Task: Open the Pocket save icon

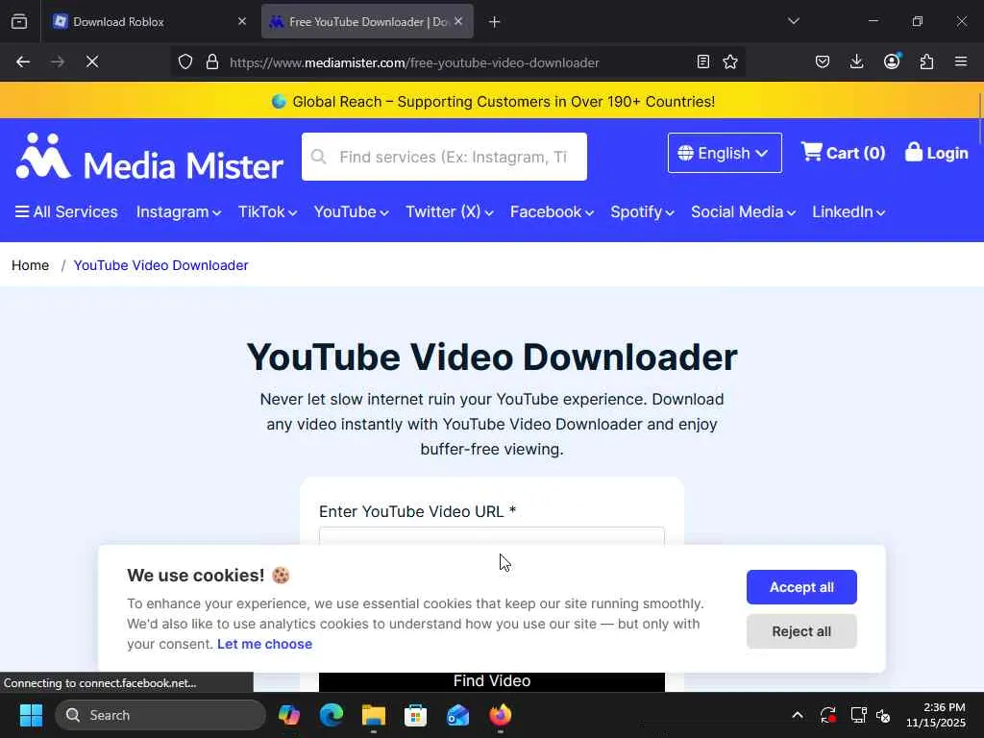Action: click(x=823, y=62)
